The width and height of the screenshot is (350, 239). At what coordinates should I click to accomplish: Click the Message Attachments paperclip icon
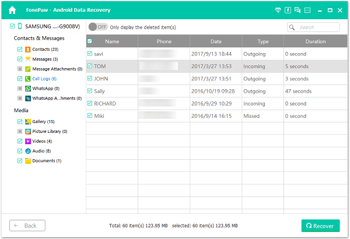[27, 69]
